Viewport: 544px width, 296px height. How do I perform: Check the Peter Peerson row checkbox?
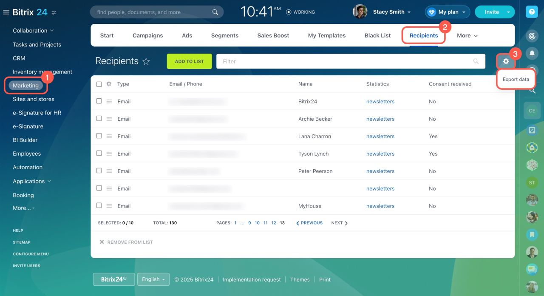[99, 171]
